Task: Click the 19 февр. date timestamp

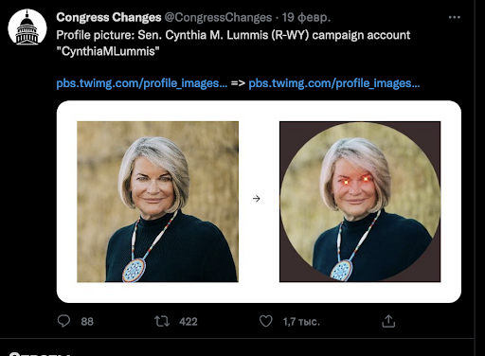Action: 306,17
